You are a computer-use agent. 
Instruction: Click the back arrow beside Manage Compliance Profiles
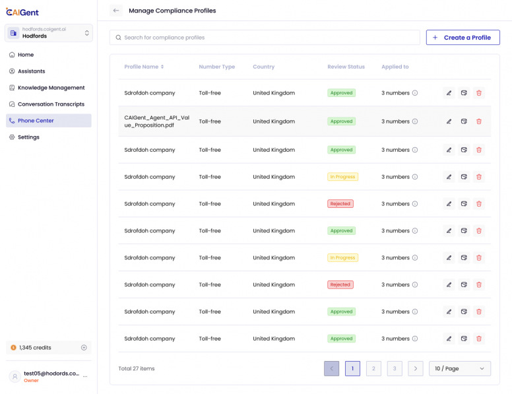point(116,11)
